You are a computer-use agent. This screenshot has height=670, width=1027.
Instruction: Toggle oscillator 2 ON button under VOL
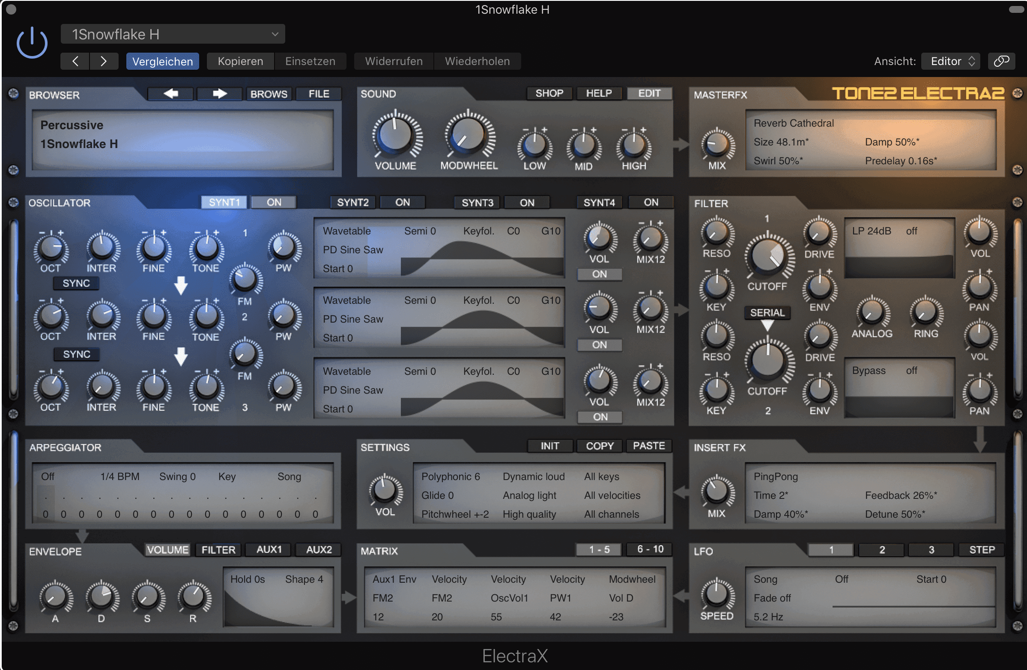click(600, 345)
